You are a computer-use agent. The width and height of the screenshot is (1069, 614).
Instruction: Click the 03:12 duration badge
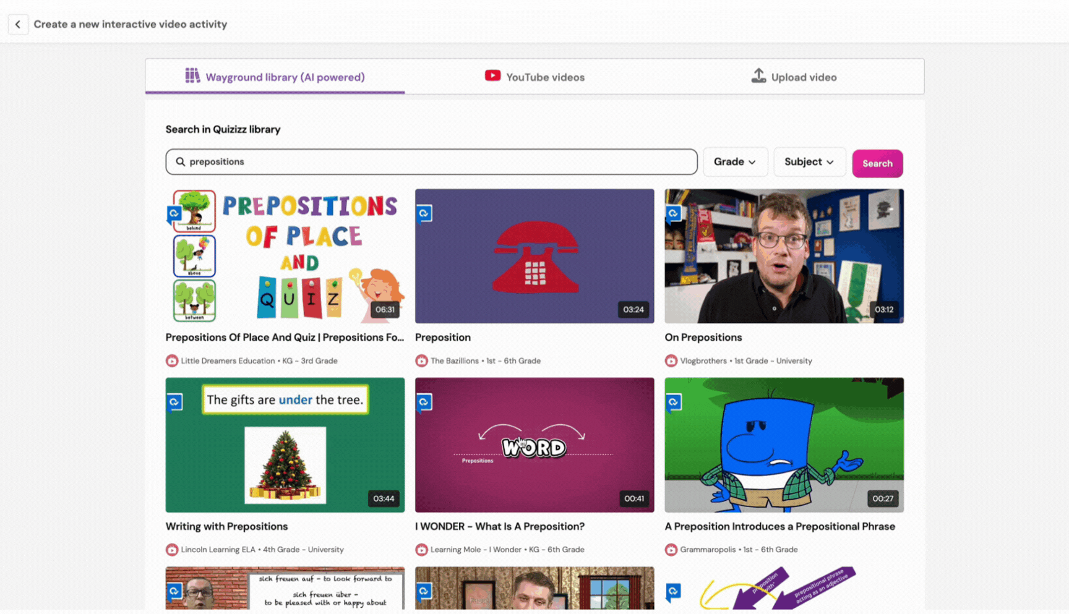pyautogui.click(x=884, y=309)
